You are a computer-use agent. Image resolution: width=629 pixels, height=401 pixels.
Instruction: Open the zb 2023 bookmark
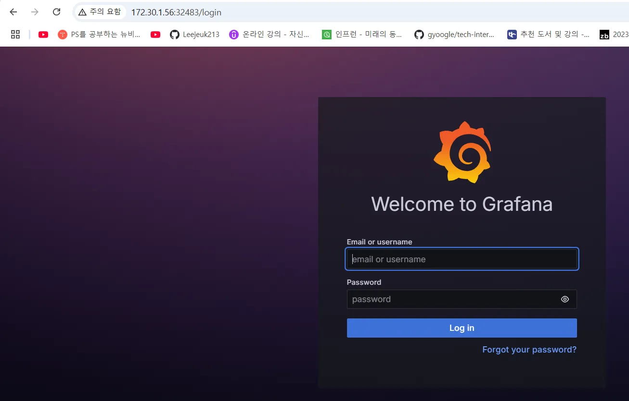[614, 35]
